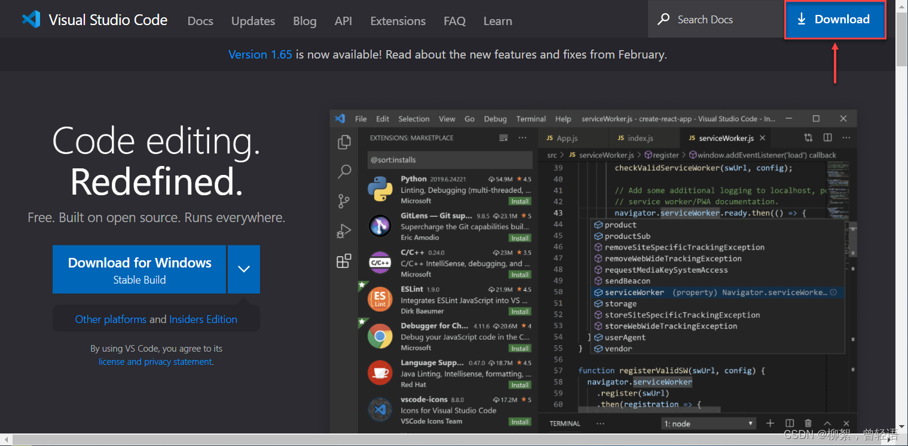Open the more actions ellipsis in Extensions panel

point(522,138)
